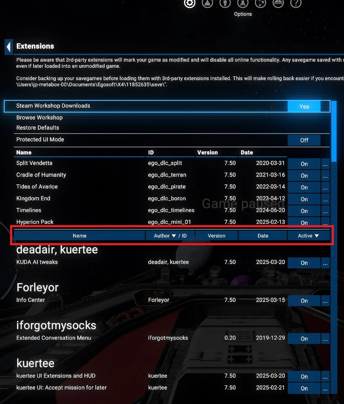Click the ego_dlc_terran ID cell

(167, 175)
